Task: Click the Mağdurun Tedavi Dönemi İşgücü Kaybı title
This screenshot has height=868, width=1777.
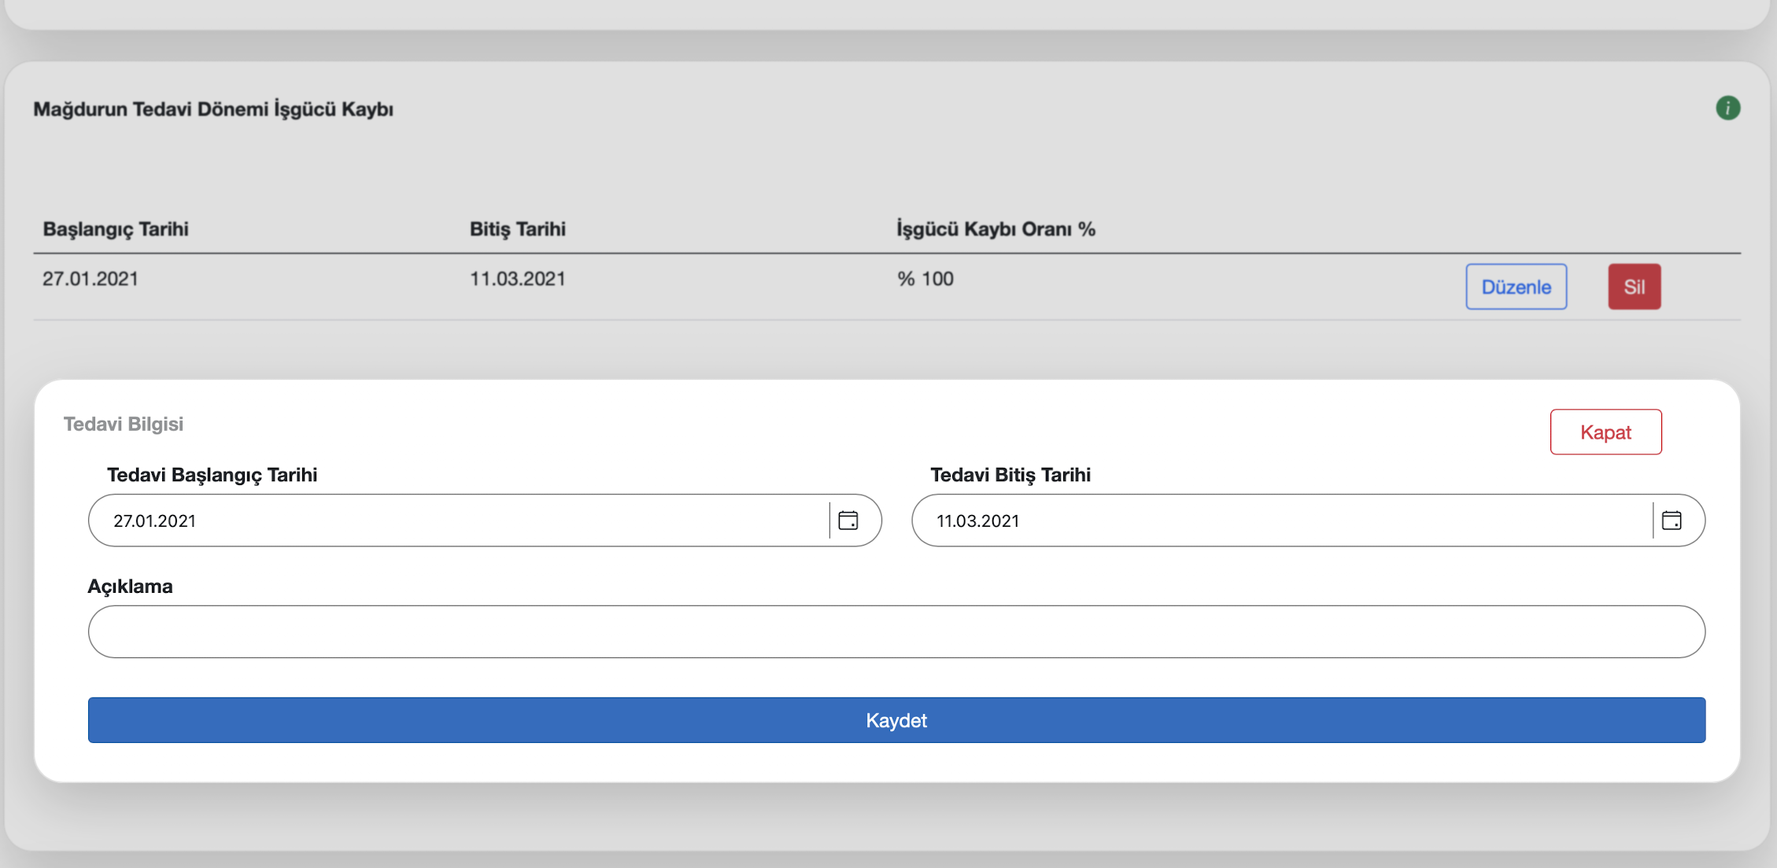Action: (x=213, y=109)
